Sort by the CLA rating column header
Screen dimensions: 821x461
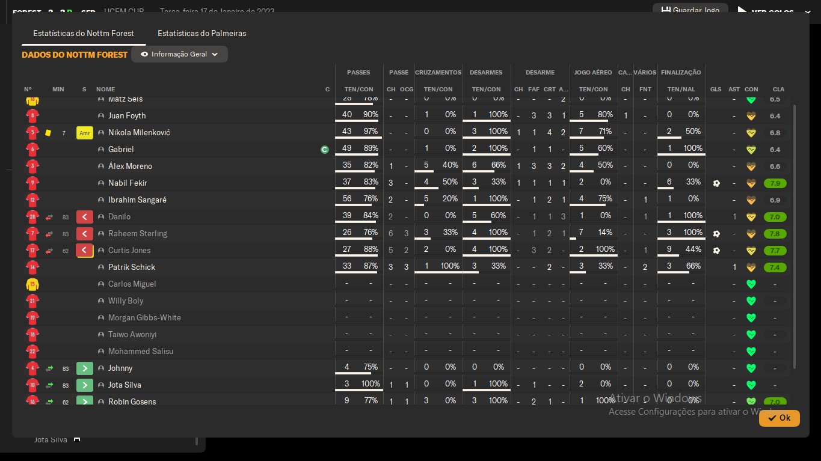point(778,90)
